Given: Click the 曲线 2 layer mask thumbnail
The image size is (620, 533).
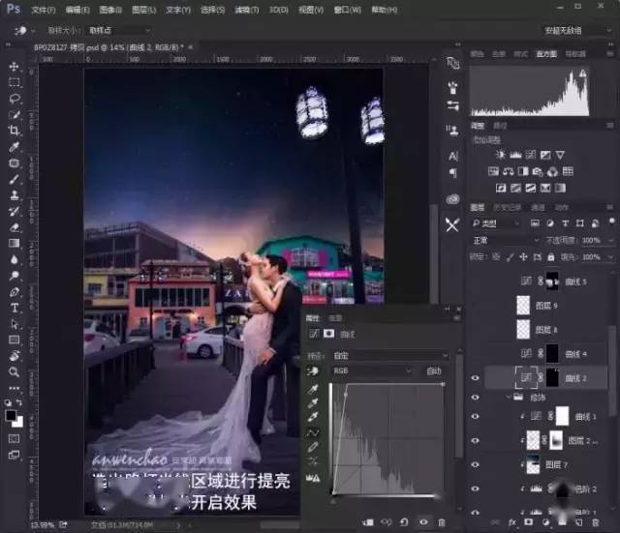Looking at the screenshot, I should coord(552,378).
